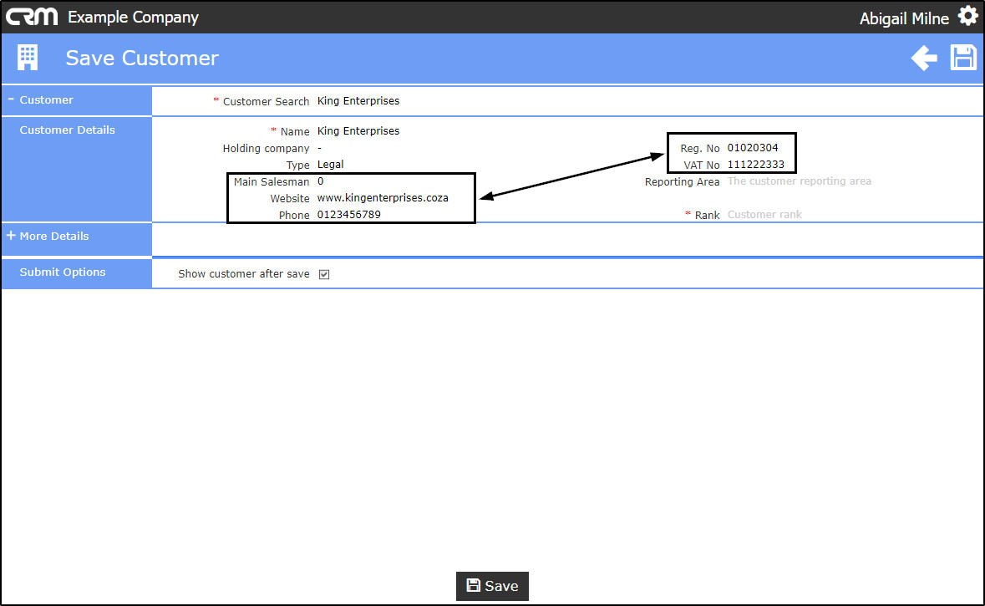Open the Reporting Area field

799,181
